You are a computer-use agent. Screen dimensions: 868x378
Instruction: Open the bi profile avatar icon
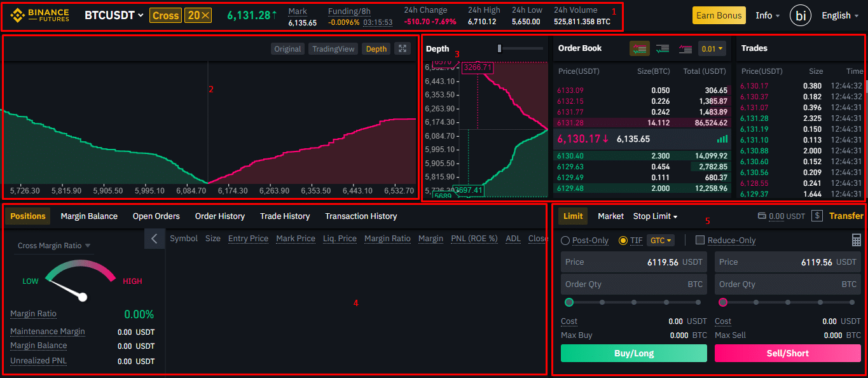(x=800, y=15)
